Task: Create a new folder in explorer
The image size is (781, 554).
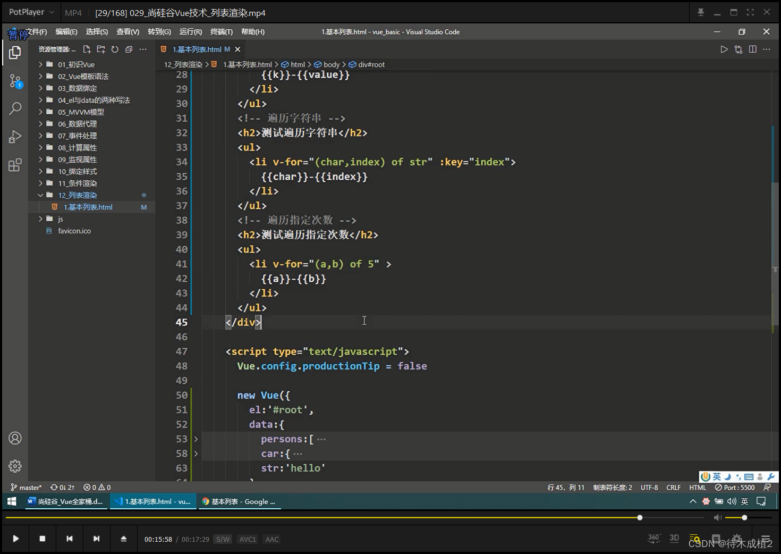Action: 101,49
